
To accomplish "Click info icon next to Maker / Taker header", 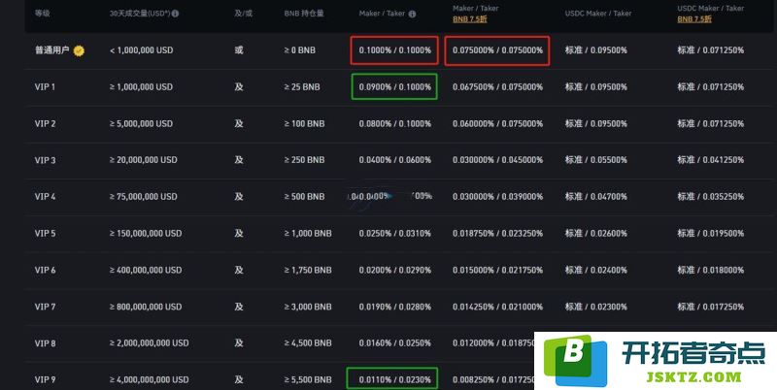I will pos(412,14).
